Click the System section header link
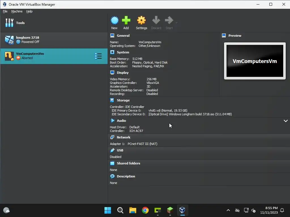Image resolution: width=290 pixels, height=217 pixels. pos(123,52)
